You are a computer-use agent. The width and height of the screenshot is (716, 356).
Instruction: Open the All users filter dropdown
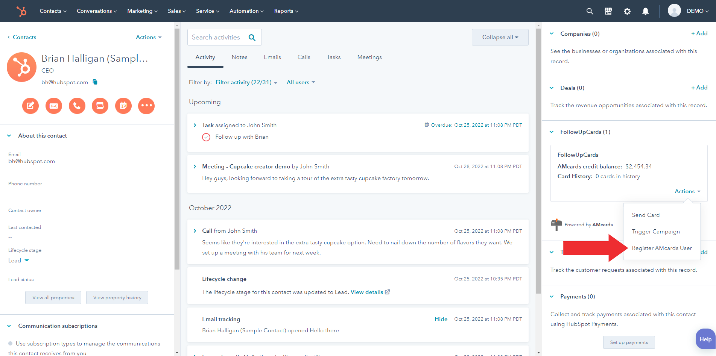[301, 82]
